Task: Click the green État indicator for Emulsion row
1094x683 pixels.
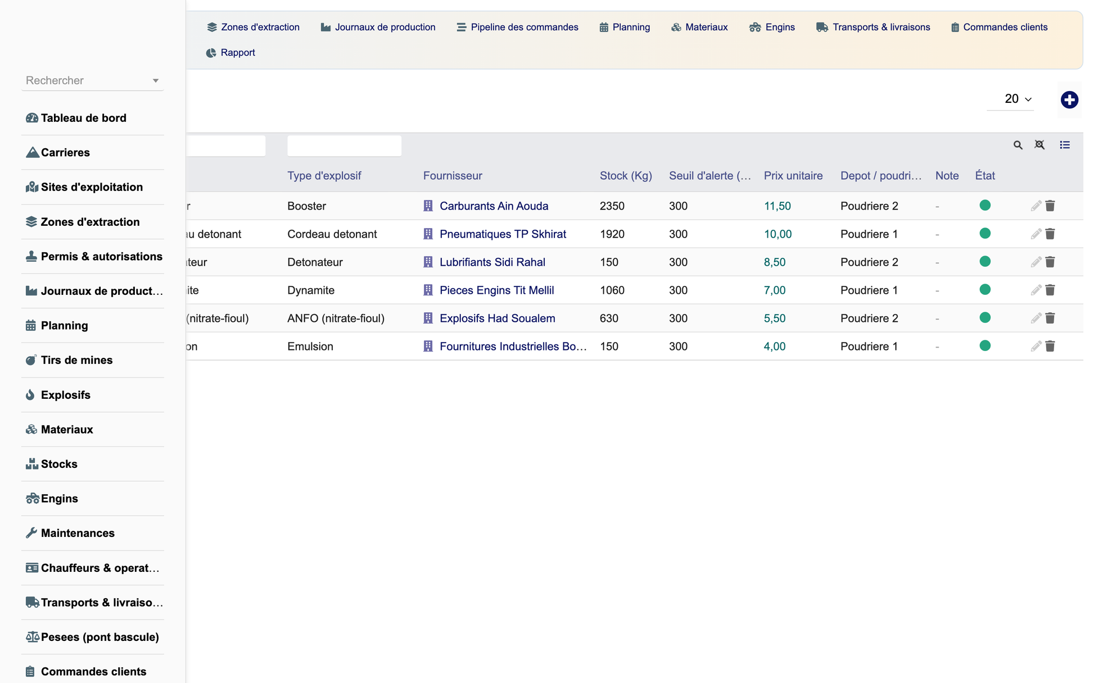Action: click(x=985, y=346)
